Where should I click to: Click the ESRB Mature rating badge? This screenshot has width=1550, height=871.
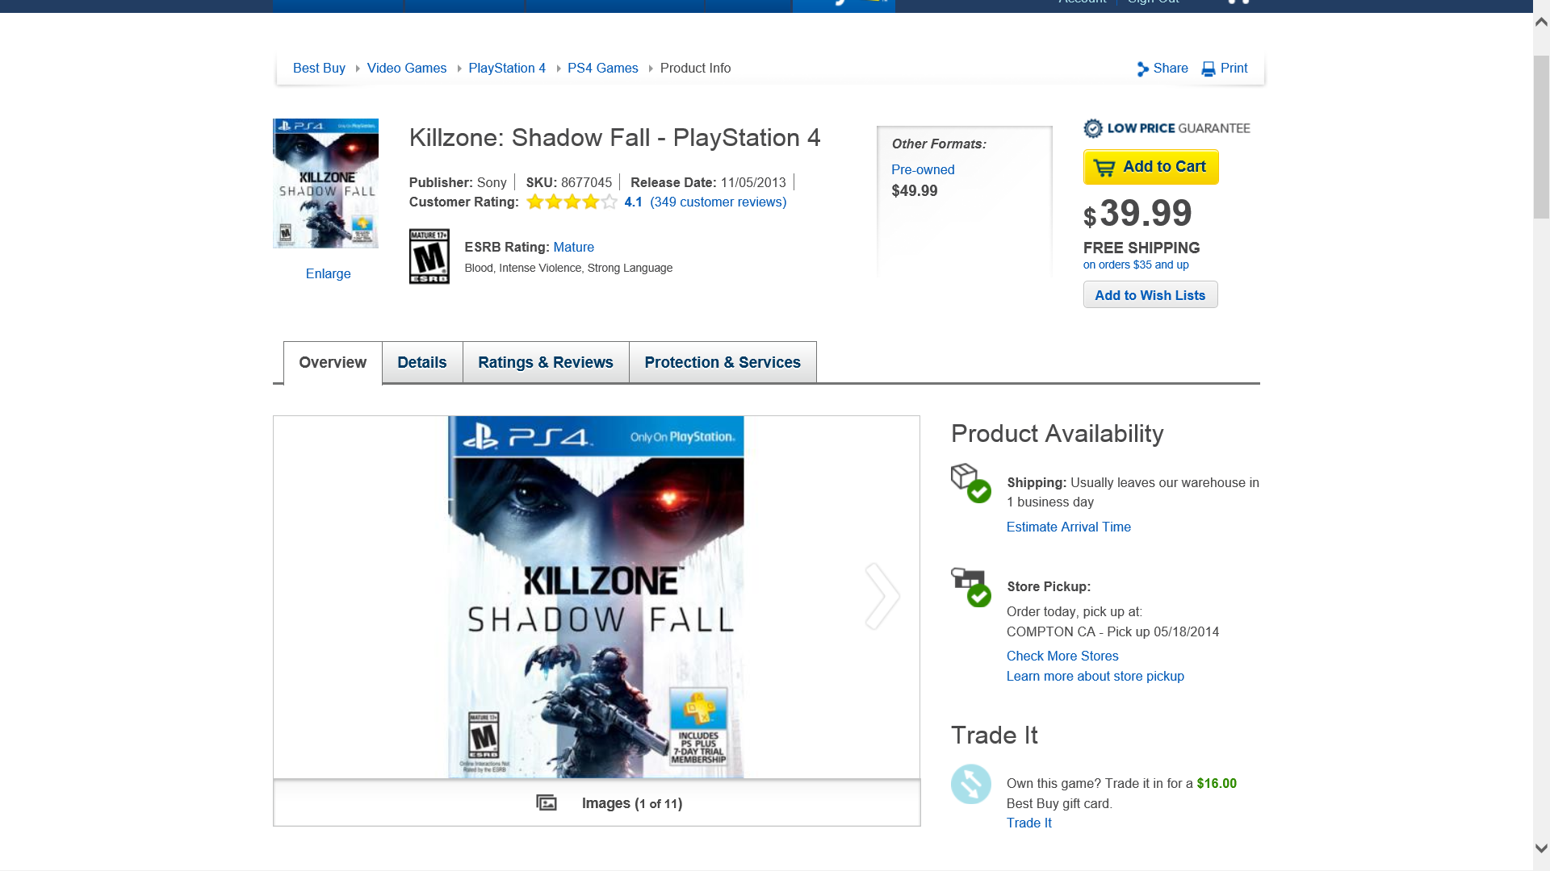coord(429,256)
